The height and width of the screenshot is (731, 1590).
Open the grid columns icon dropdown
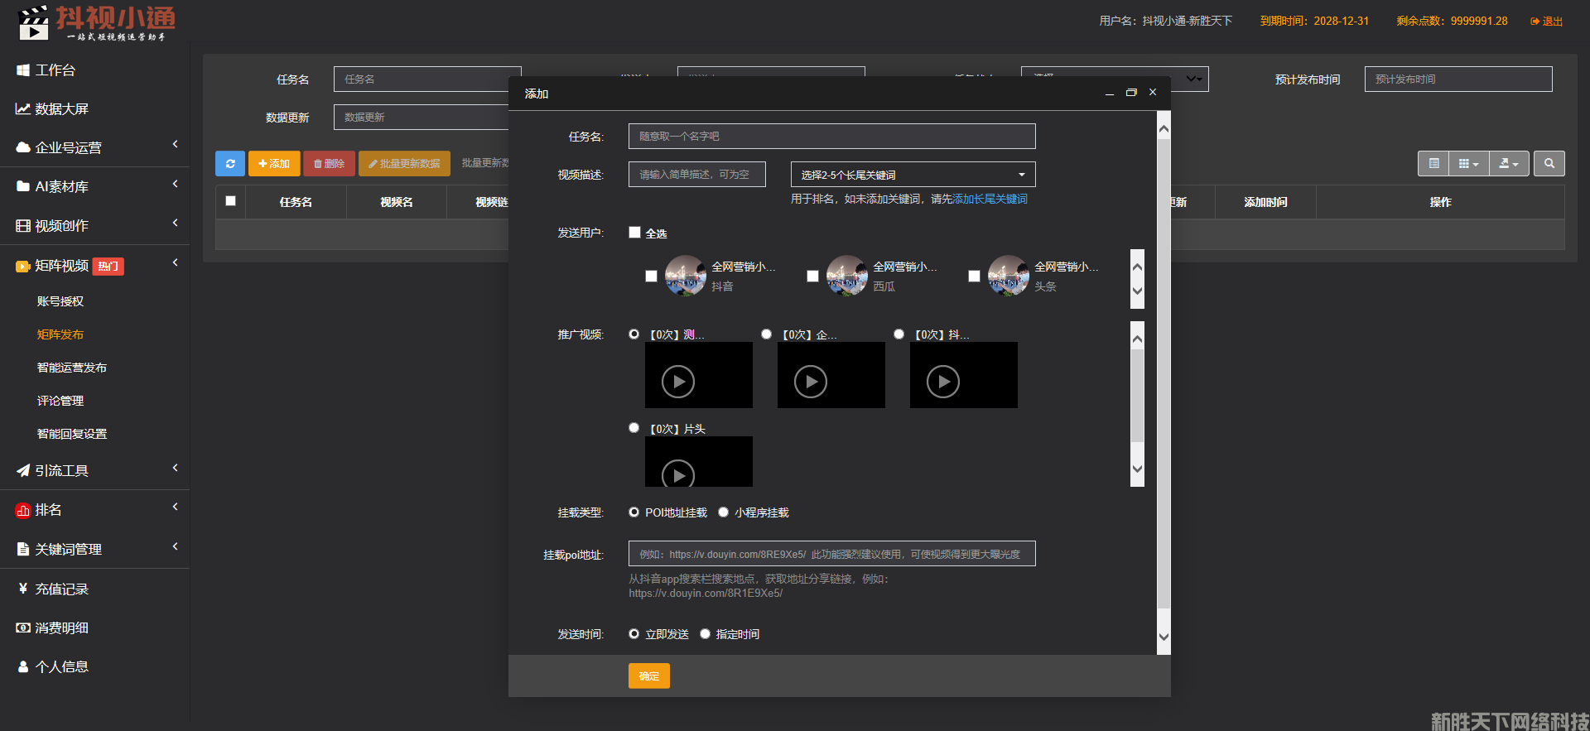tap(1468, 164)
